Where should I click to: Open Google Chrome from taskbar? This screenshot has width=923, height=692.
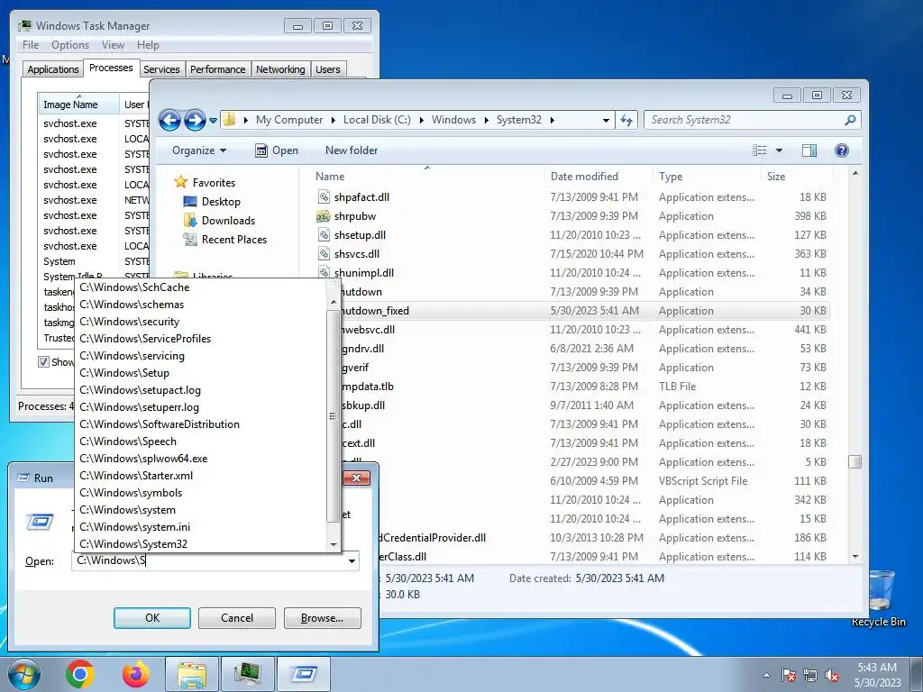tap(80, 674)
